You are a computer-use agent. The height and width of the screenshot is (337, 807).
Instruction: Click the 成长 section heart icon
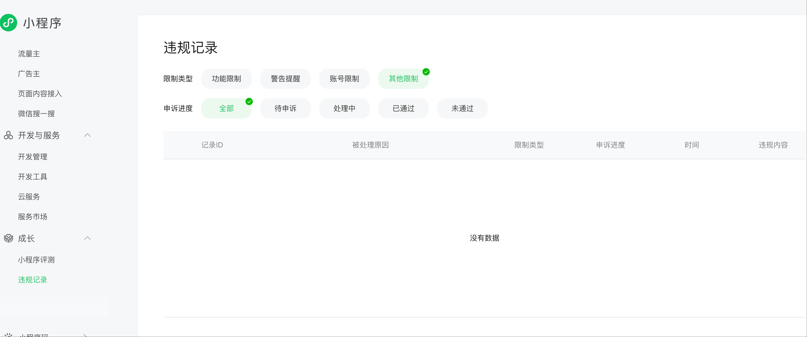click(8, 238)
